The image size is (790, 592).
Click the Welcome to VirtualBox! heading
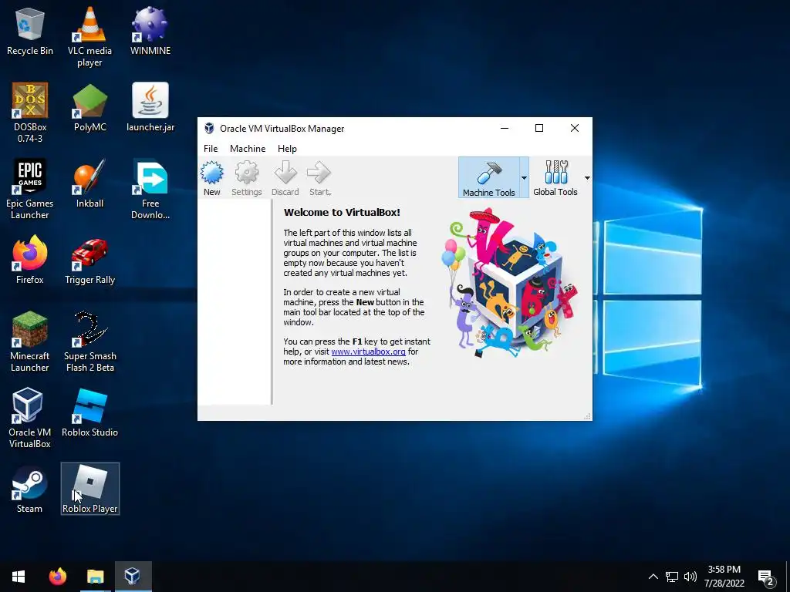coord(342,213)
